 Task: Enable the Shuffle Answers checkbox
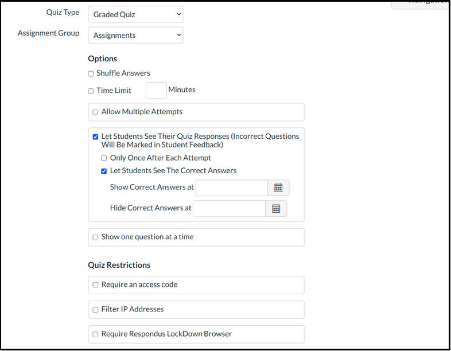91,73
